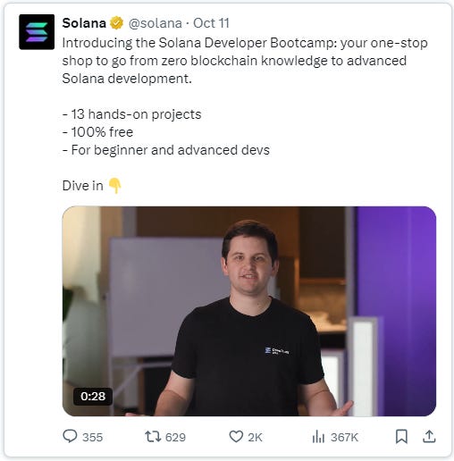Click the 367K views count
Viewport: 454px width, 461px height.
point(344,437)
